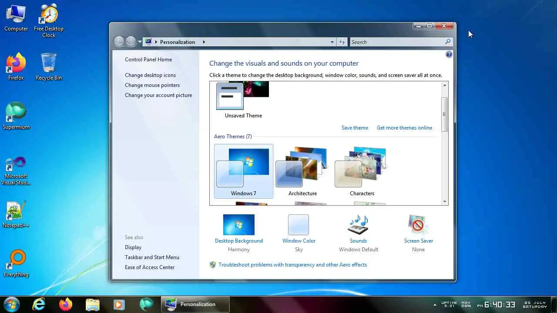The height and width of the screenshot is (313, 557).
Task: Click the uptime indicator in tray
Action: (x=449, y=304)
